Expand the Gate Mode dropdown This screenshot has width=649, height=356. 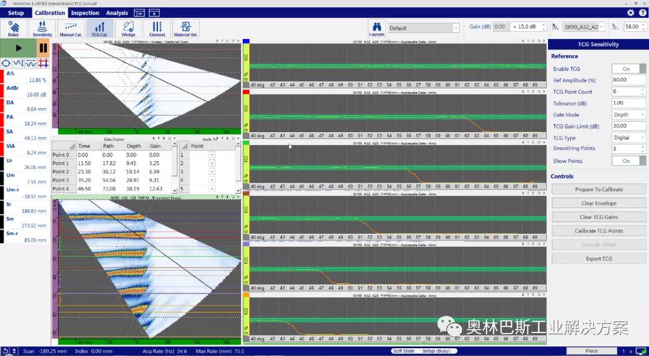pos(629,115)
